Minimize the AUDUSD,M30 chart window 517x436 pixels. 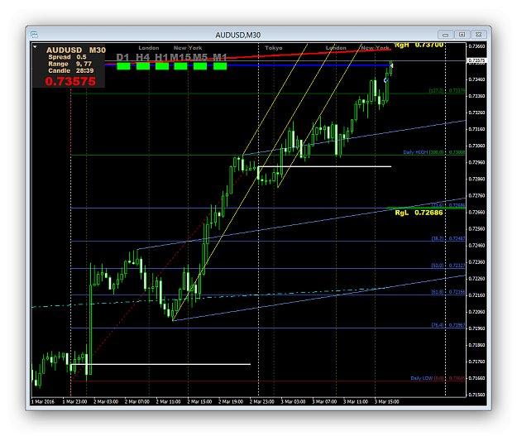pos(446,35)
